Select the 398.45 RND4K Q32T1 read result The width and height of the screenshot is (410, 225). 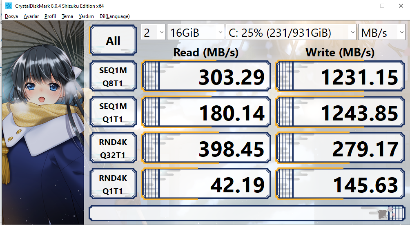tap(206, 148)
